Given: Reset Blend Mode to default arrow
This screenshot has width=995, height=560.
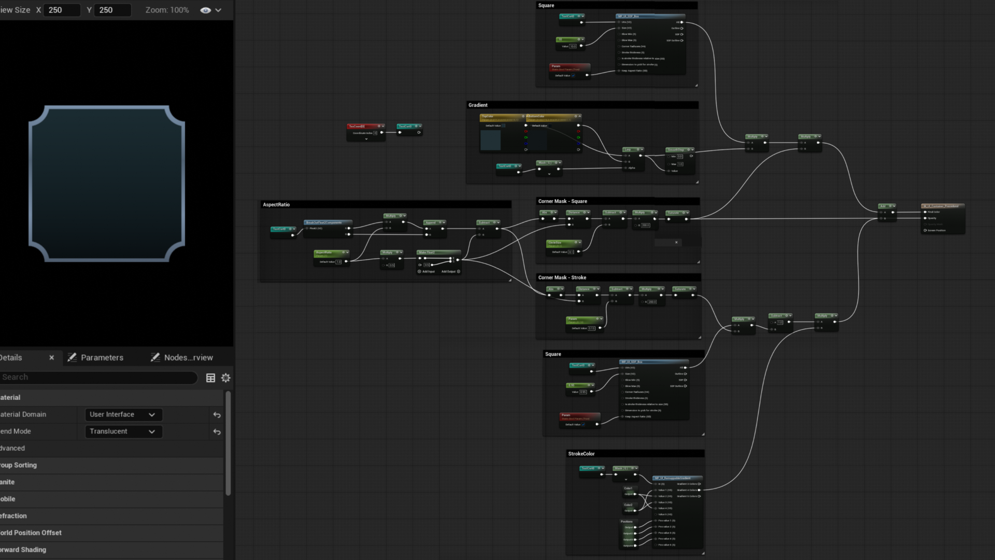Looking at the screenshot, I should pos(217,432).
